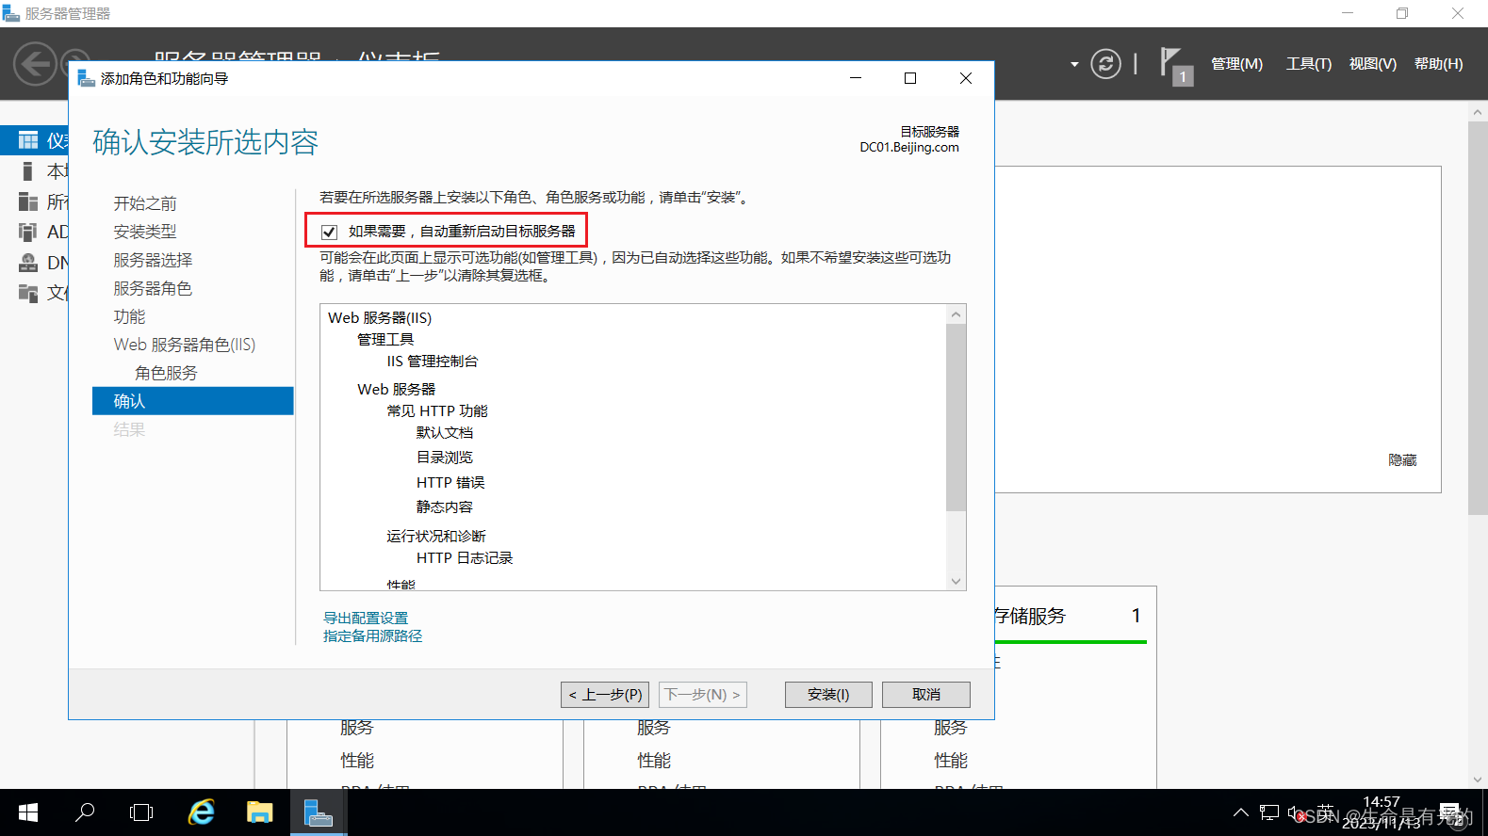
Task: Go to 服务器选择 wizard step
Action: pyautogui.click(x=153, y=260)
